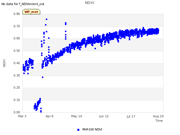
Task: Click the blue PAR-SW NDVI legend marker
Action: [78, 130]
